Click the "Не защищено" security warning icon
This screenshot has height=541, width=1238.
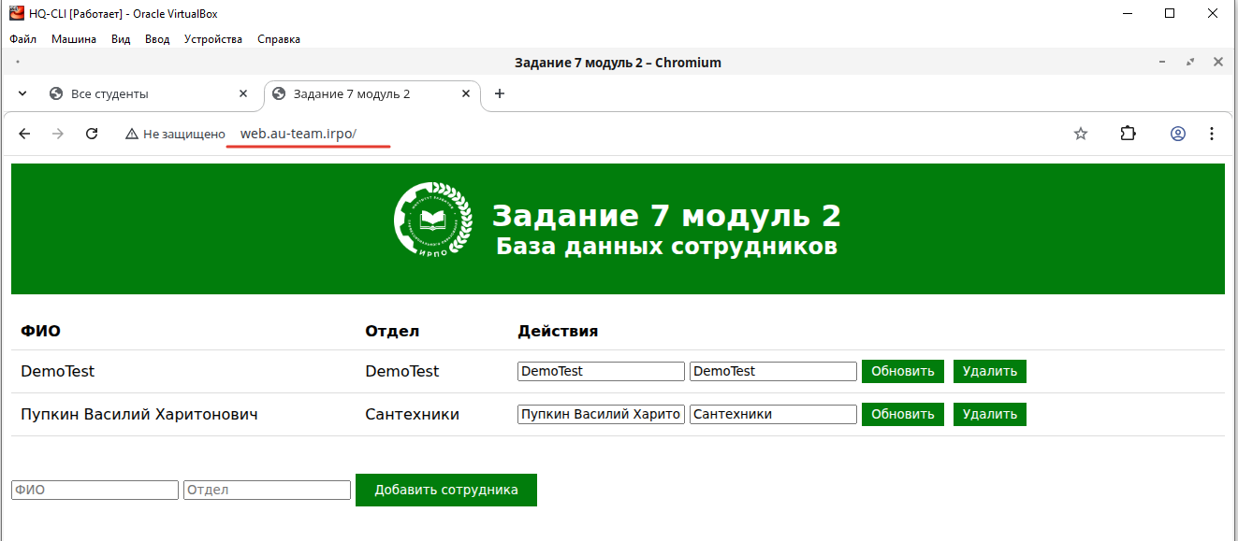[132, 134]
